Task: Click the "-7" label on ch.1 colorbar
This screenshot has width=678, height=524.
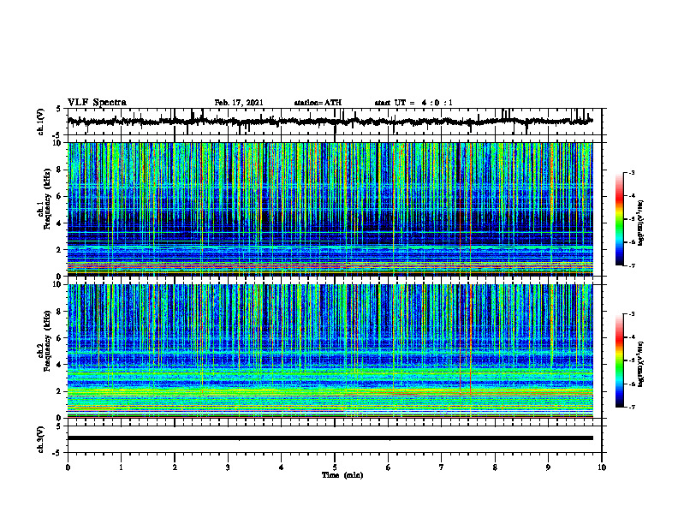Action: pos(632,265)
